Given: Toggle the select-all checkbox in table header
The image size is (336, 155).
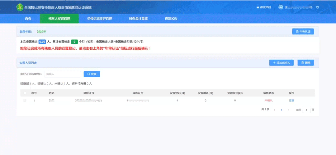Looking at the screenshot, I should [25, 93].
